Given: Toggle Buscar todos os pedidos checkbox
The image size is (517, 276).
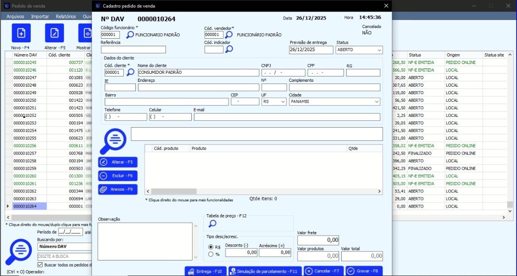Looking at the screenshot, I should coord(40,265).
